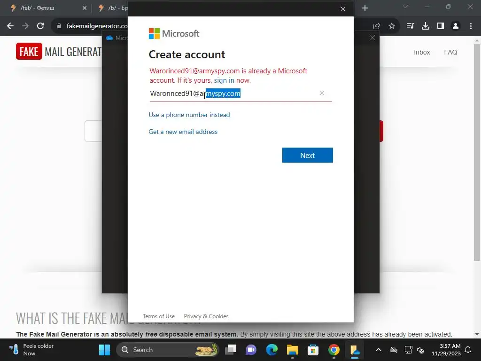Open Chrome downloads
The image size is (481, 361).
[426, 26]
